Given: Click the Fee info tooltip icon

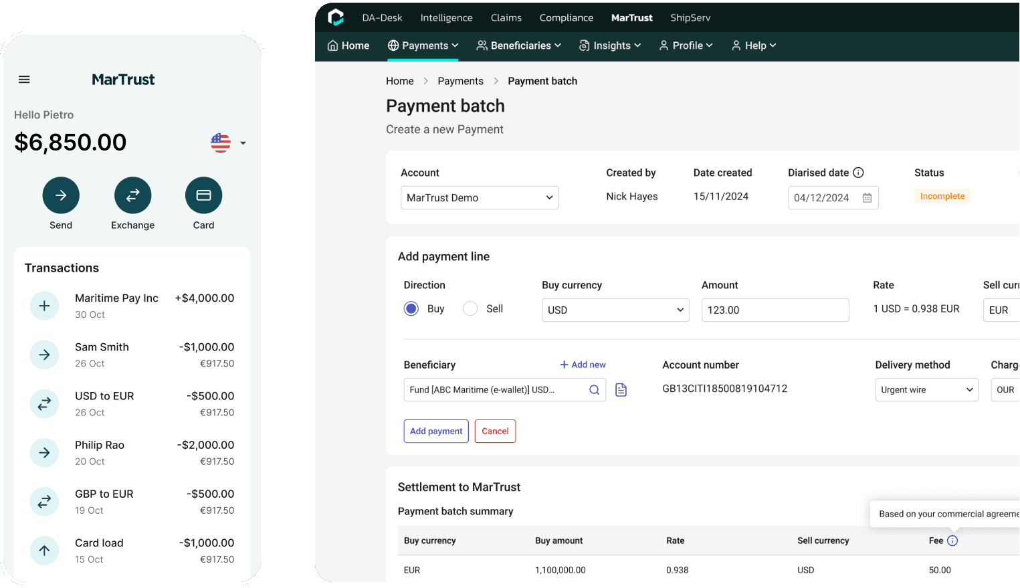Looking at the screenshot, I should (952, 540).
